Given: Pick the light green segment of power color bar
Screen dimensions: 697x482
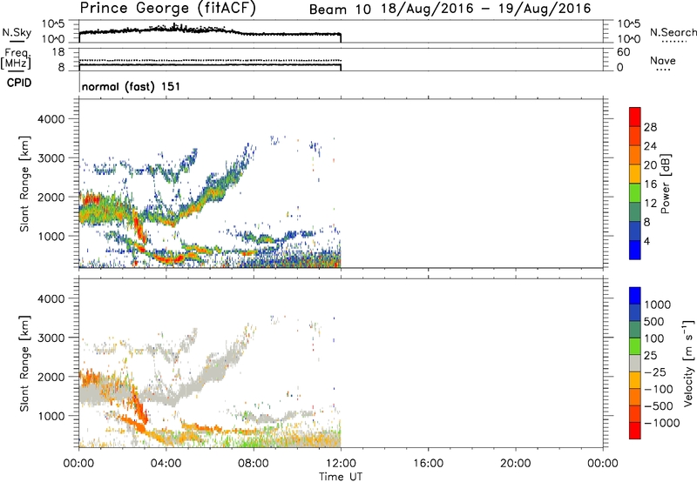Looking at the screenshot, I should coord(635,192).
